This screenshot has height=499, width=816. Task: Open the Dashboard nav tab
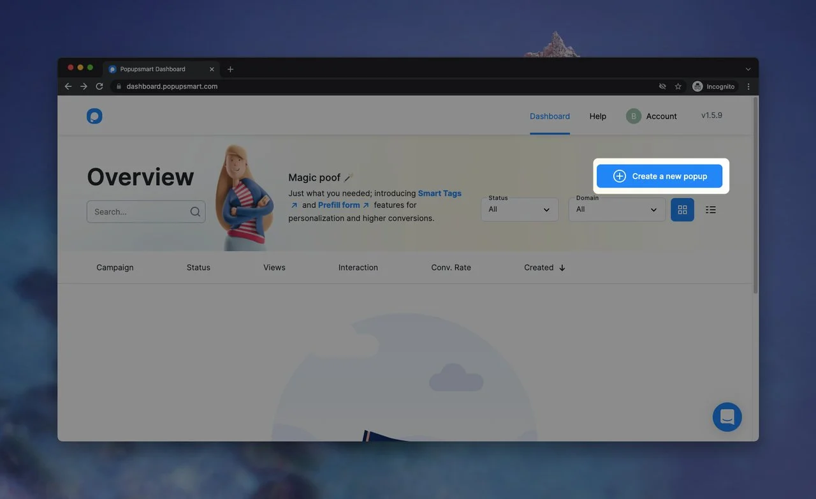(x=550, y=116)
